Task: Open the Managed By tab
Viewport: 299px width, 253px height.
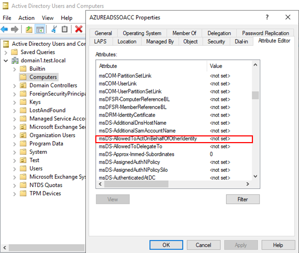Action: (x=160, y=41)
